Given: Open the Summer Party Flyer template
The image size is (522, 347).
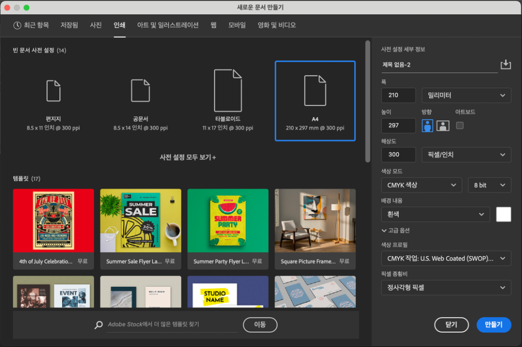Looking at the screenshot, I should tap(227, 229).
